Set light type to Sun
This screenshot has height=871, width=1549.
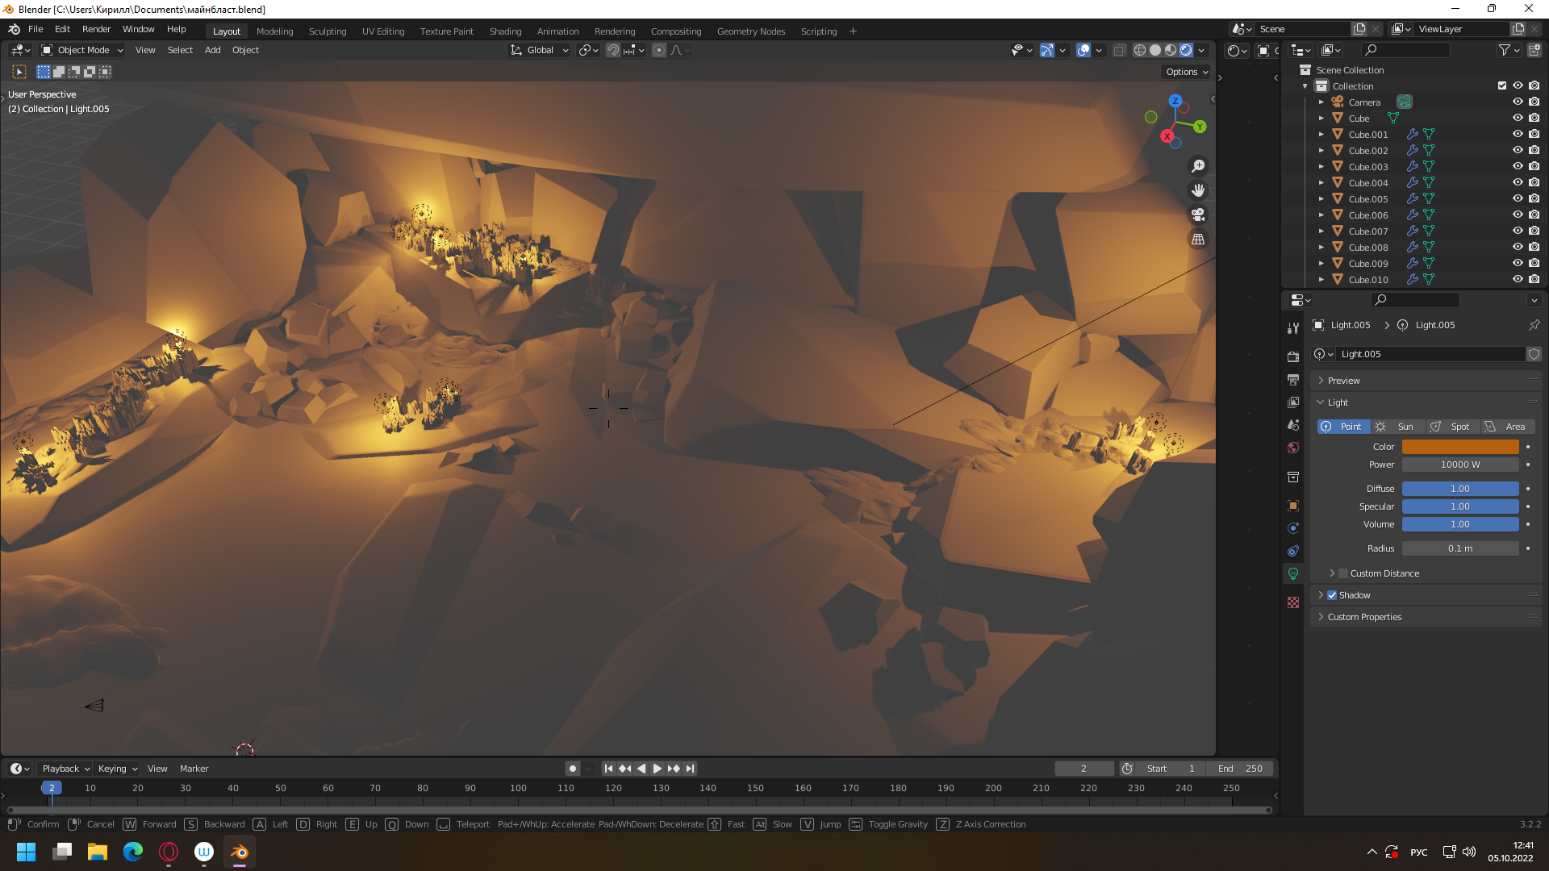1397,427
